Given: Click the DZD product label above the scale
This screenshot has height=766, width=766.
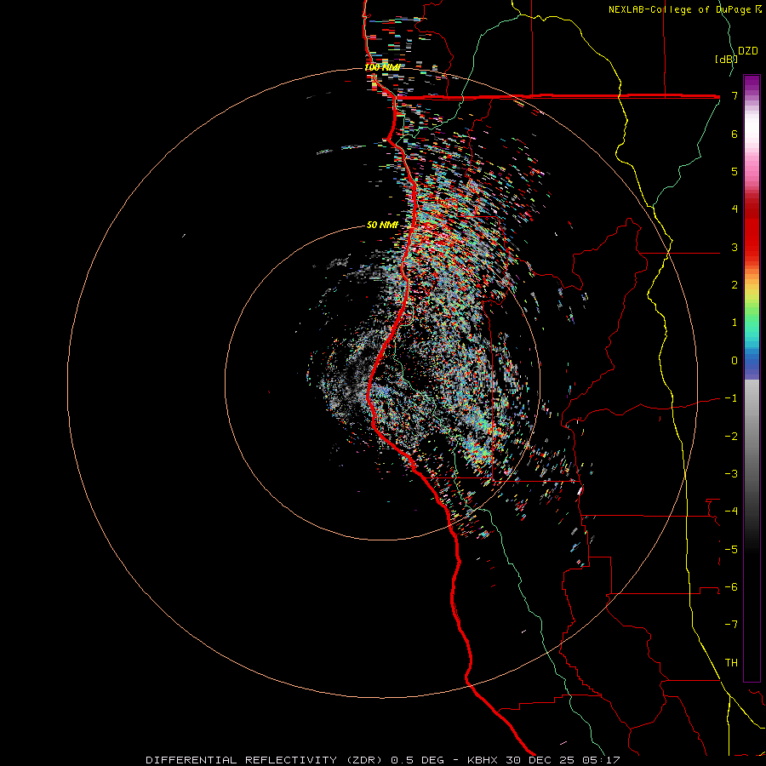Looking at the screenshot, I should [748, 51].
